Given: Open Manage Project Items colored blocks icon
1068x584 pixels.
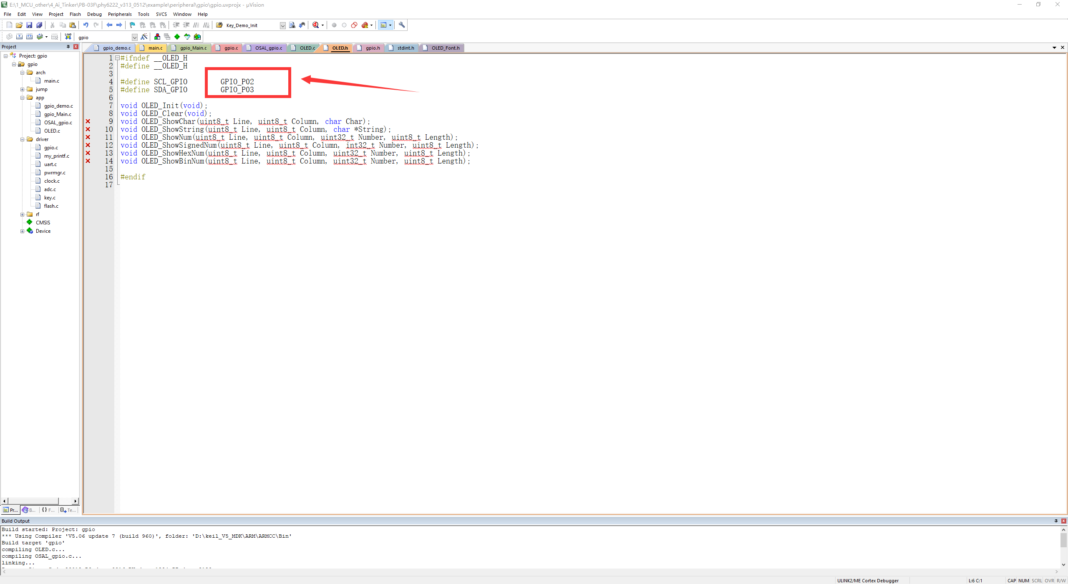Looking at the screenshot, I should tap(157, 37).
